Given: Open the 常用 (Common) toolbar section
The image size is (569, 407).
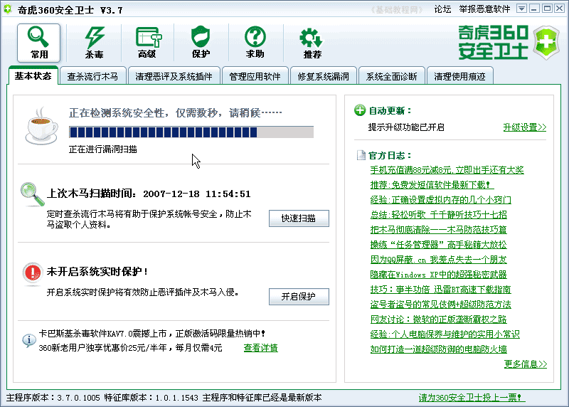Looking at the screenshot, I should (38, 43).
